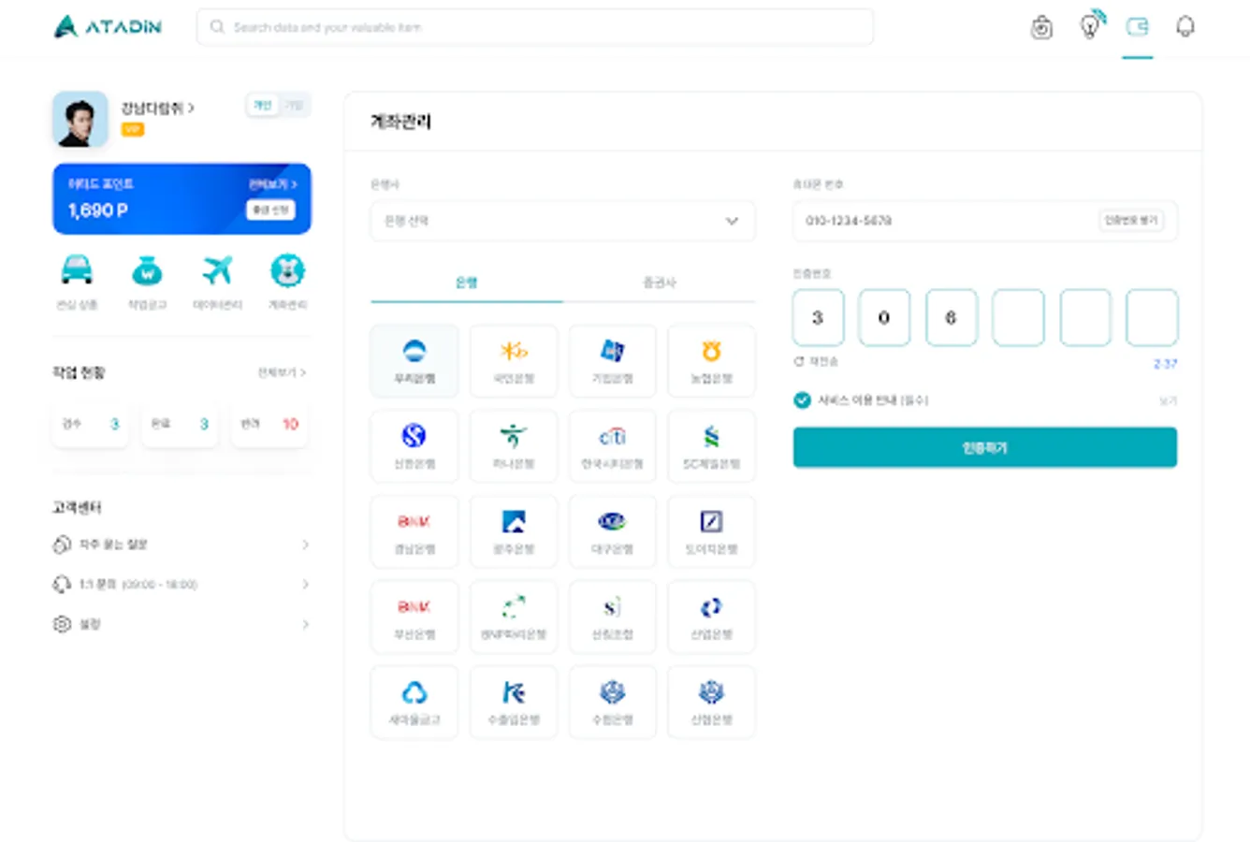Click the 인증하기 button
The image size is (1250, 842).
(x=985, y=448)
